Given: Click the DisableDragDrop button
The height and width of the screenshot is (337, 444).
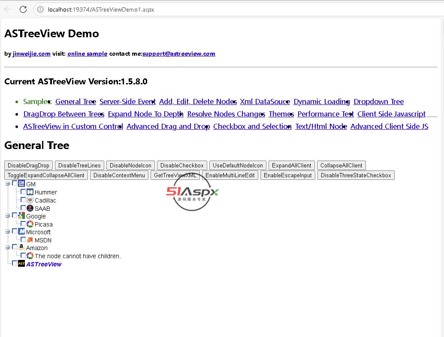Looking at the screenshot, I should 28,165.
